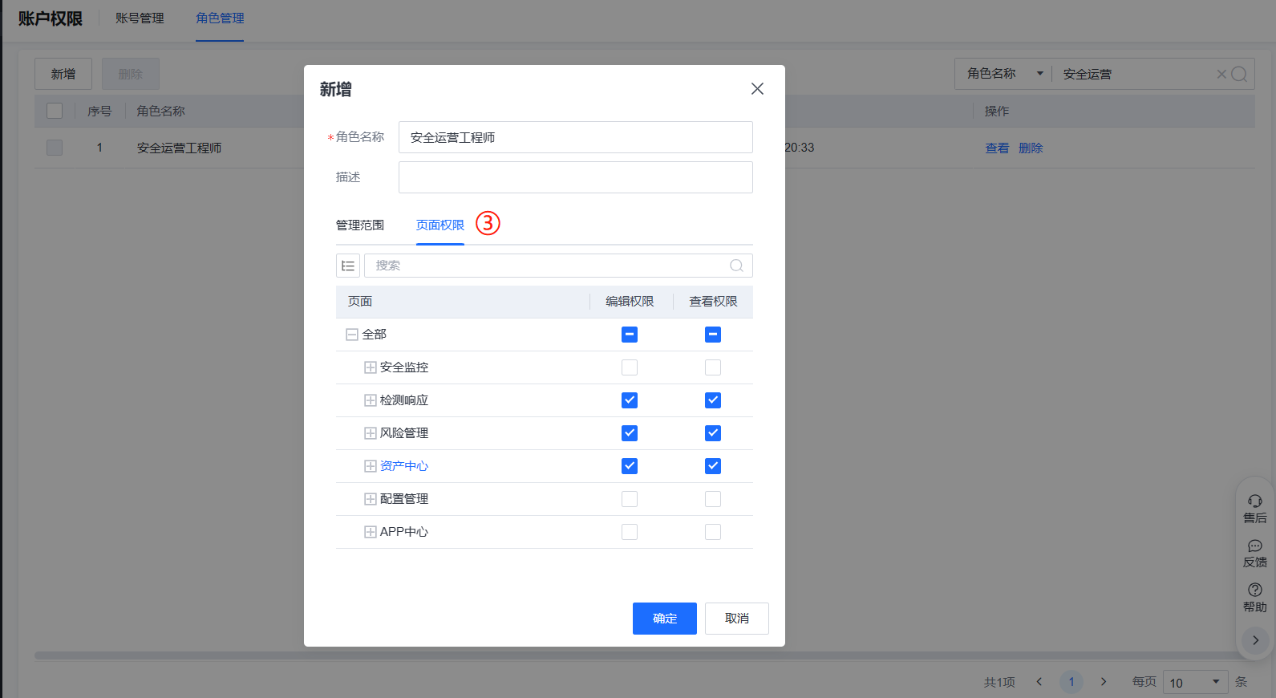
Task: Click the 取消 button
Action: click(x=736, y=619)
